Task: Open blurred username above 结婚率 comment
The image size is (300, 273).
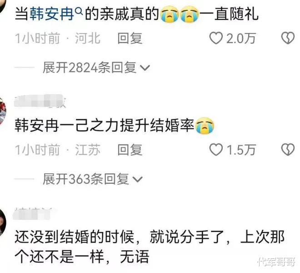Action: click(x=40, y=101)
